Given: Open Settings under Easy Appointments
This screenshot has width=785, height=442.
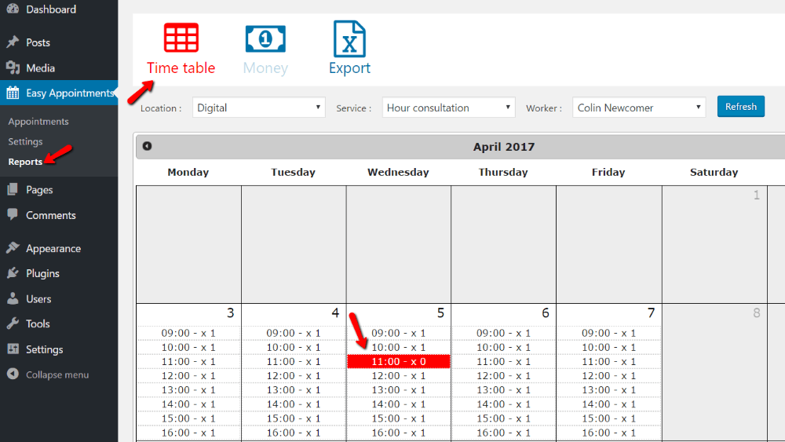Looking at the screenshot, I should 25,142.
